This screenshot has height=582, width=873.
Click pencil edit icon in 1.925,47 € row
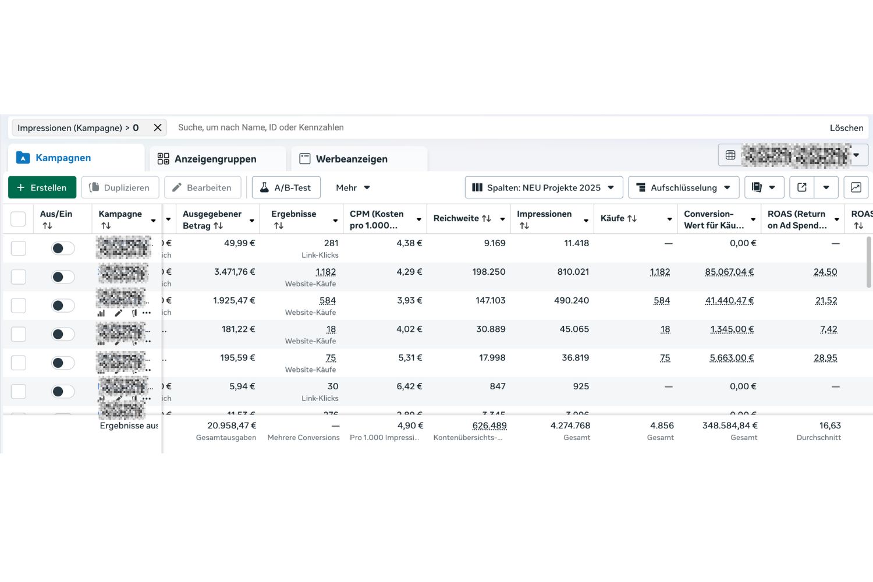coord(119,313)
